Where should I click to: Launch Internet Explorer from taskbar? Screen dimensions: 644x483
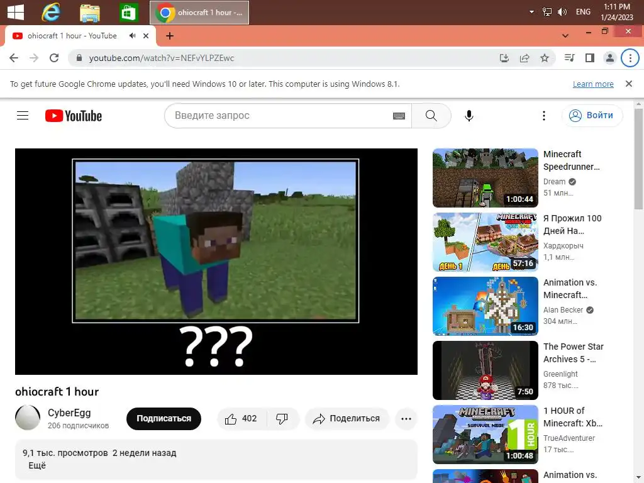(52, 12)
